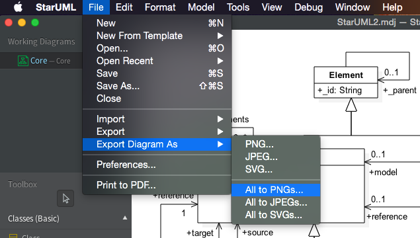Viewport: 420px width, 238px height.
Task: Click the +target role label
Action: tap(200, 233)
